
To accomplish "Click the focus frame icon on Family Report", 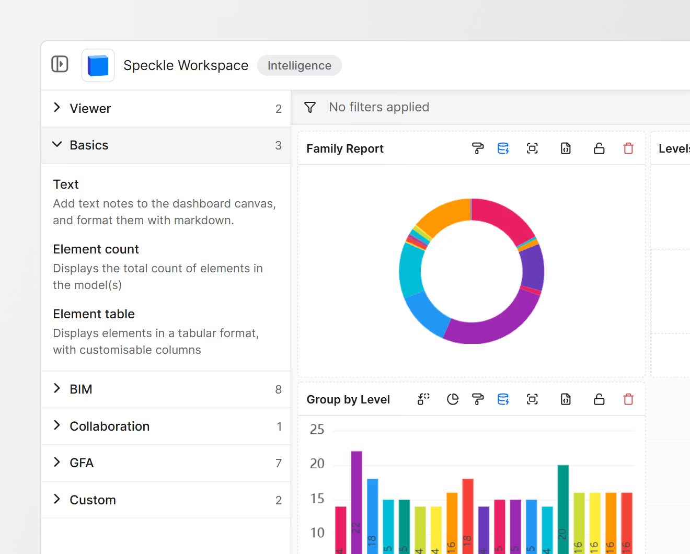I will 532,148.
